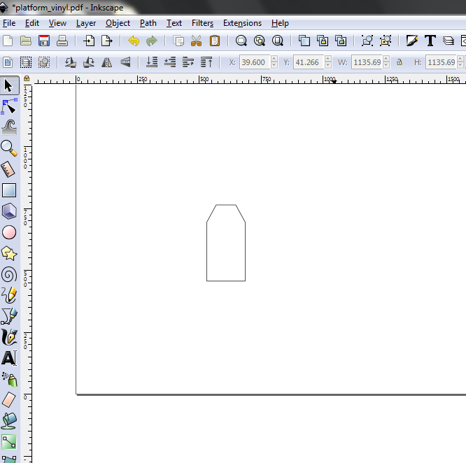The image size is (466, 463).
Task: Open the Layers dialog icon
Action: point(449,41)
